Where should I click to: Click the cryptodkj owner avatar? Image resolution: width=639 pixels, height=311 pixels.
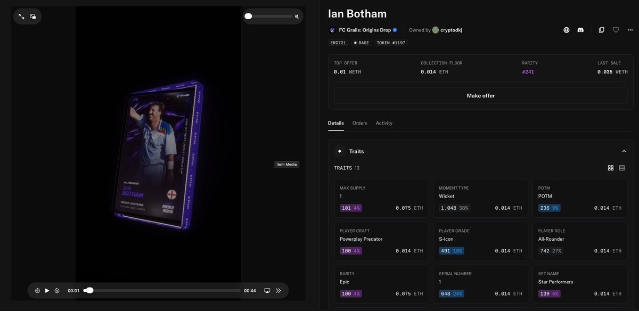pos(436,30)
